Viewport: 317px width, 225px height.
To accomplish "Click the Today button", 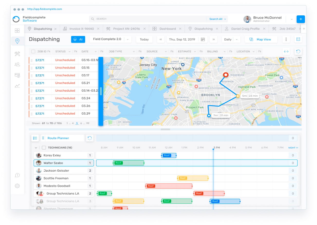I will coord(144,40).
